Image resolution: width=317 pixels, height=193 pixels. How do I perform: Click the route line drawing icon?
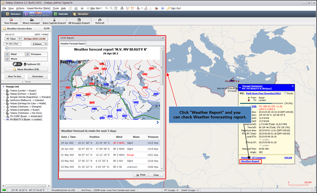pos(128,8)
